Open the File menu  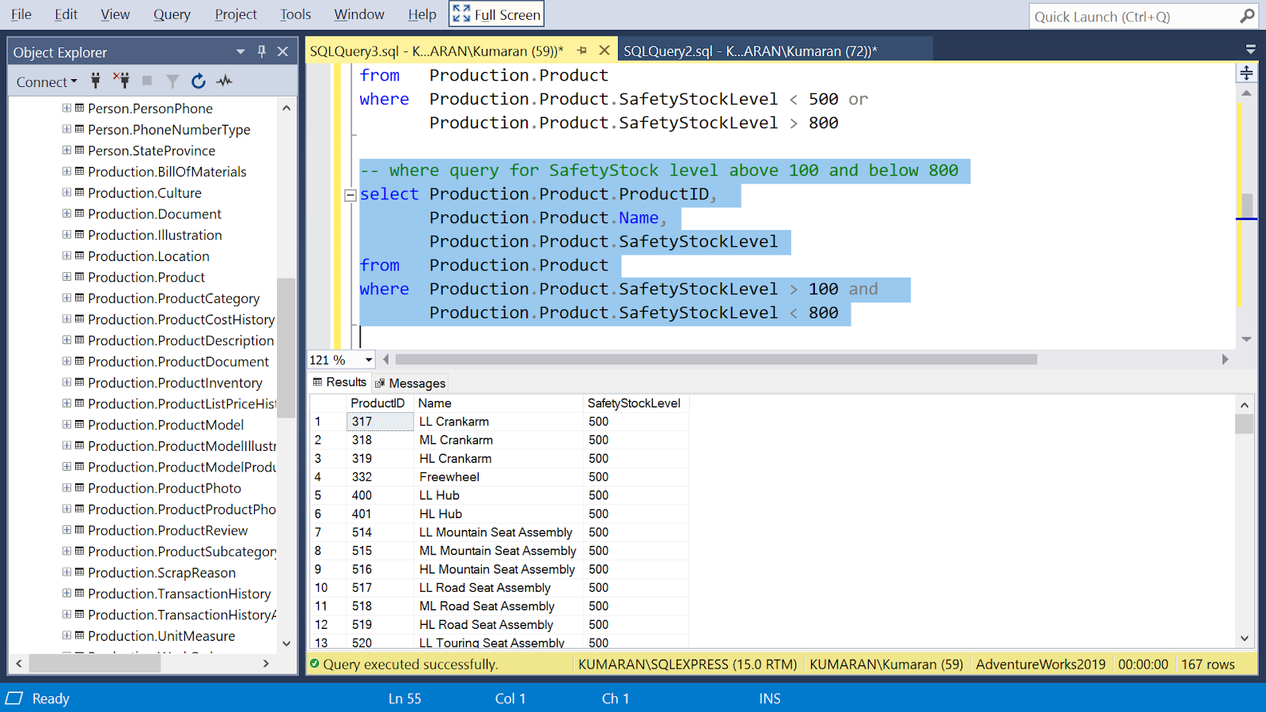21,14
